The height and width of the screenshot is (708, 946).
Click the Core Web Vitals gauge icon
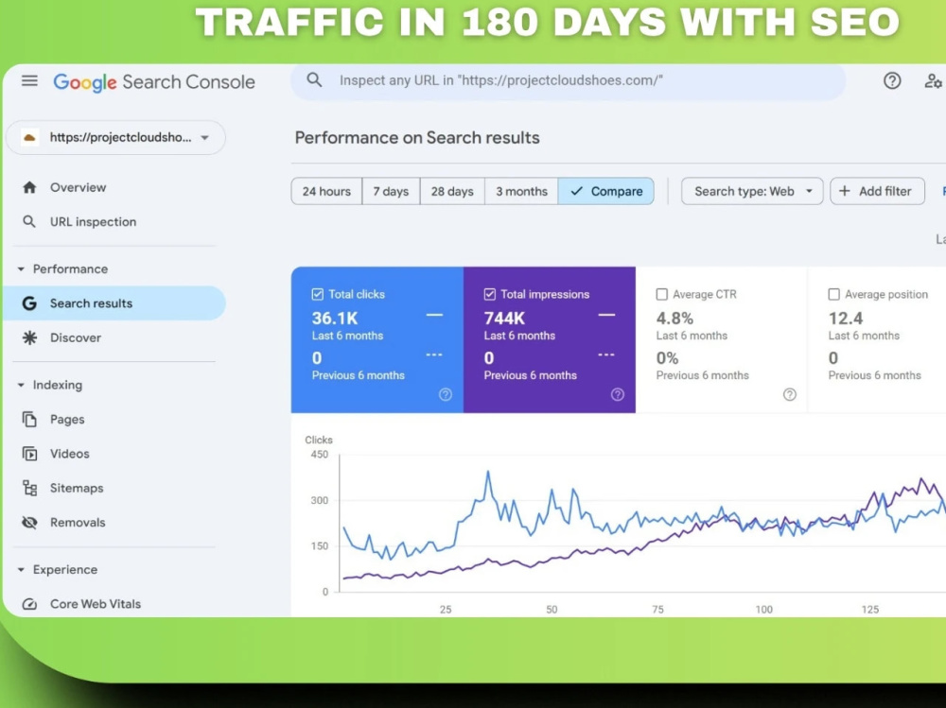click(29, 604)
